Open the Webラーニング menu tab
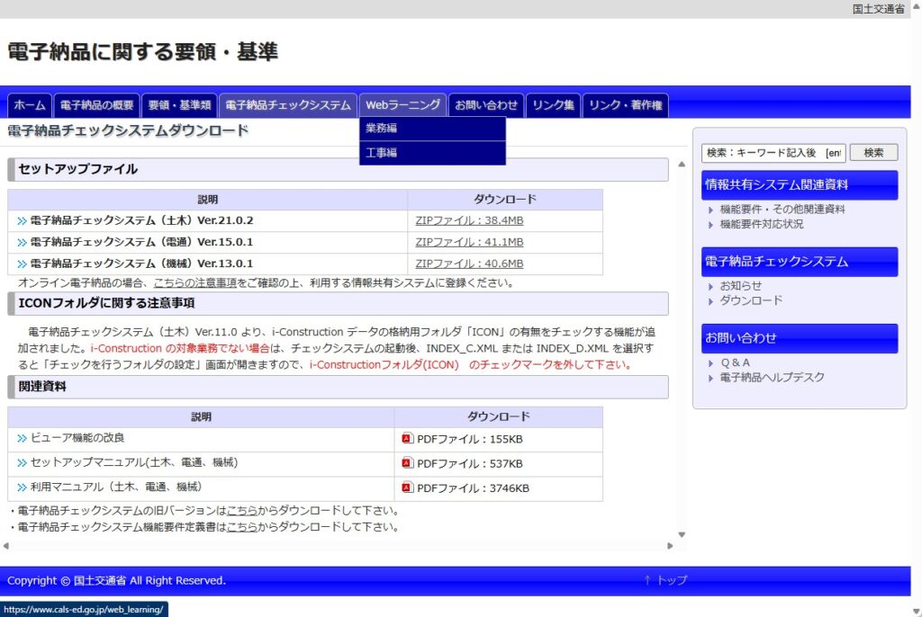This screenshot has width=922, height=617. point(402,105)
